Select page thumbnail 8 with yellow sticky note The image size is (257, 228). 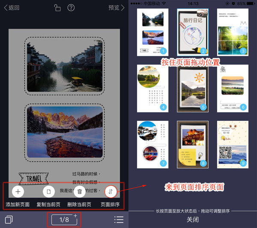[193, 145]
